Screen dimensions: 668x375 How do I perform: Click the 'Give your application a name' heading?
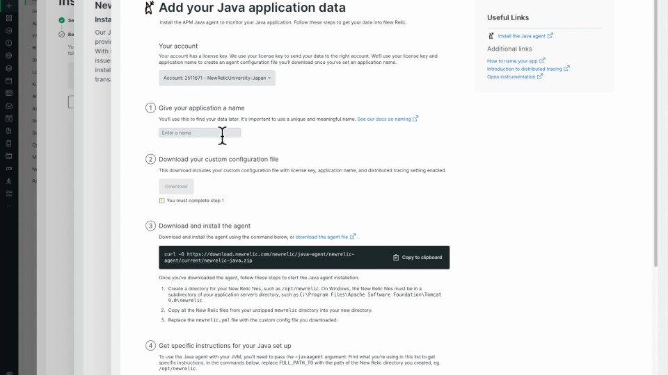tap(202, 108)
